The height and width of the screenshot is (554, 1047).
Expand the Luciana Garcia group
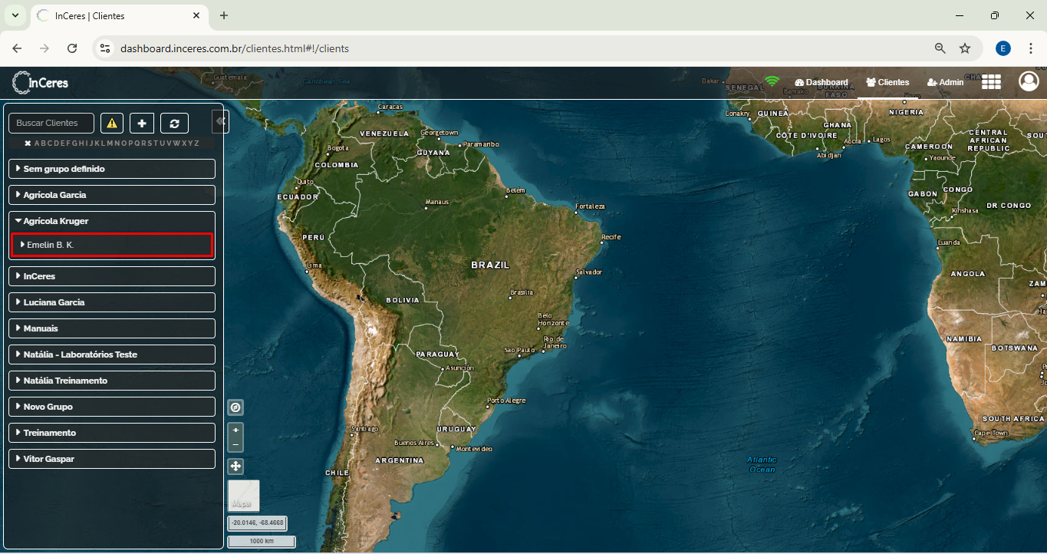pyautogui.click(x=112, y=302)
